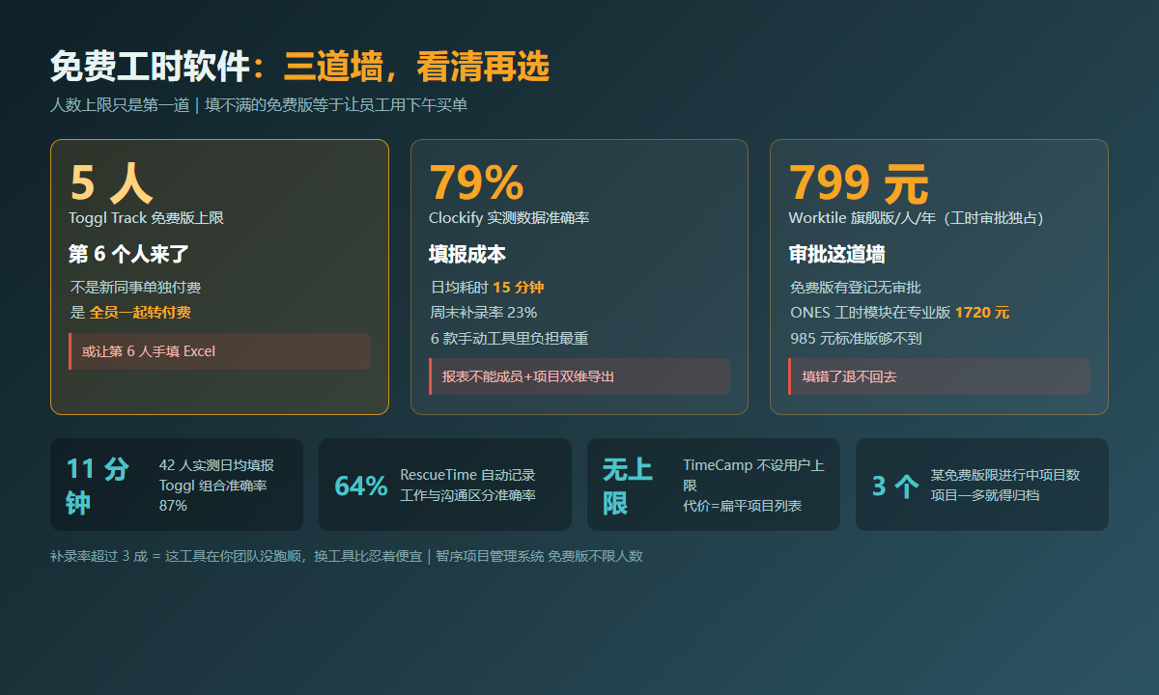The image size is (1159, 695).
Task: Click '6 款手动工具里负担最重' line
Action: pos(510,338)
